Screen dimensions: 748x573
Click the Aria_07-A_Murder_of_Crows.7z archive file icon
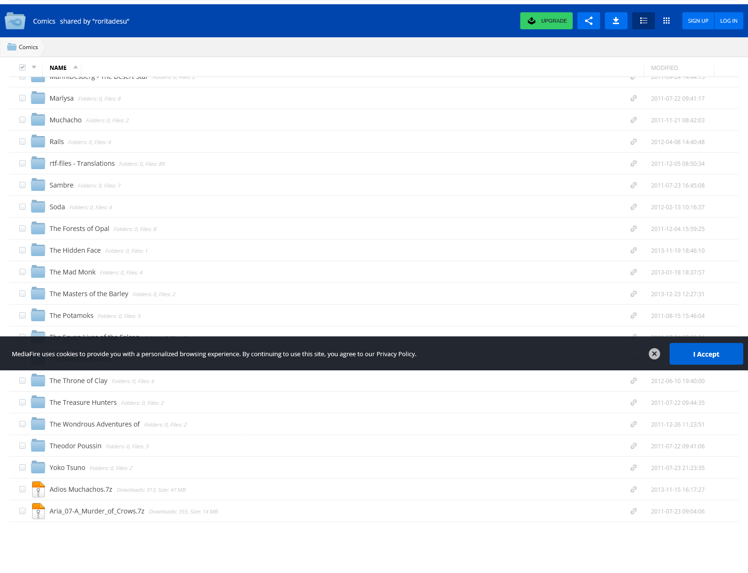tap(38, 511)
